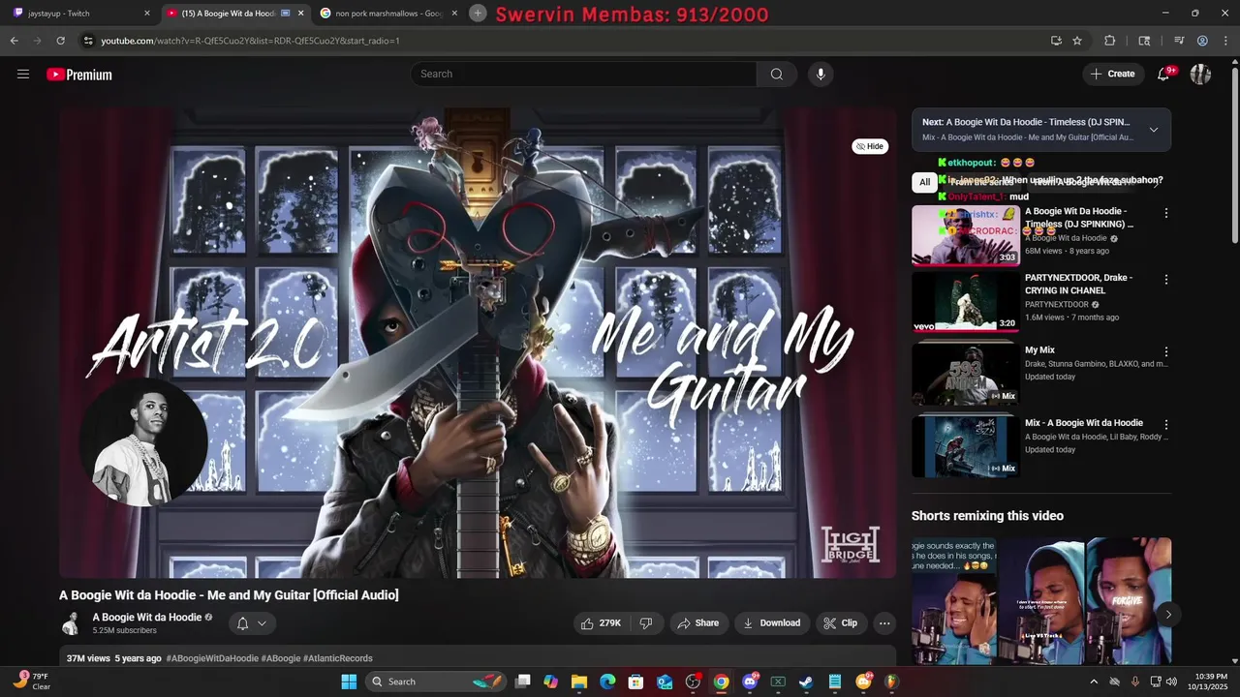Go to YouTube Premium home logo
This screenshot has height=697, width=1240.
click(79, 75)
